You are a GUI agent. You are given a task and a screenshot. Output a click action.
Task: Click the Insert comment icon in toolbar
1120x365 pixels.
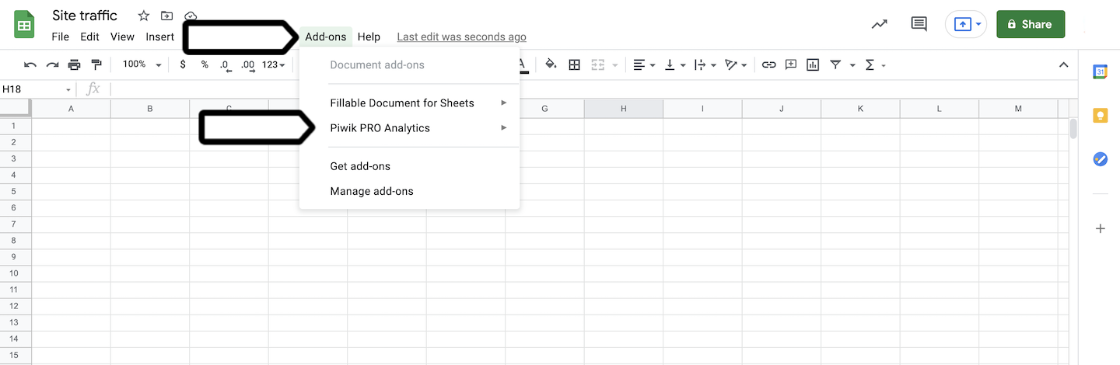pyautogui.click(x=791, y=64)
